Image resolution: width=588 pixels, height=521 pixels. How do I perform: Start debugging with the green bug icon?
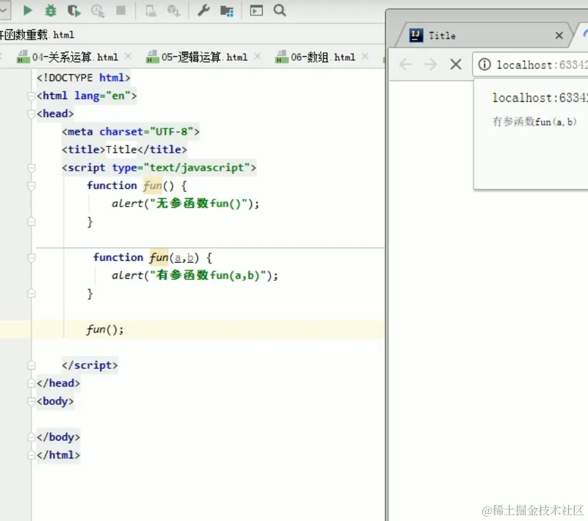point(50,10)
